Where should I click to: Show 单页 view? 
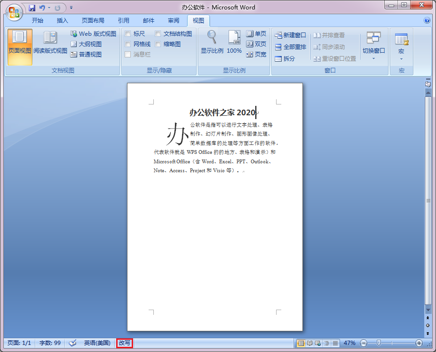(x=256, y=34)
